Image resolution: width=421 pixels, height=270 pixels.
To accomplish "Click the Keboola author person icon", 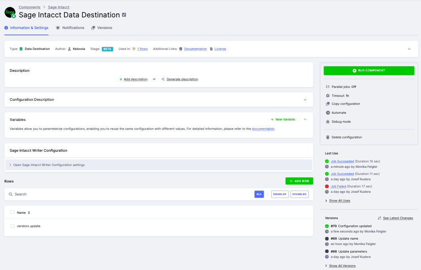I will [69, 49].
